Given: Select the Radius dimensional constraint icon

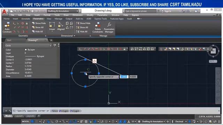Looking at the screenshot, I should click(67, 23).
